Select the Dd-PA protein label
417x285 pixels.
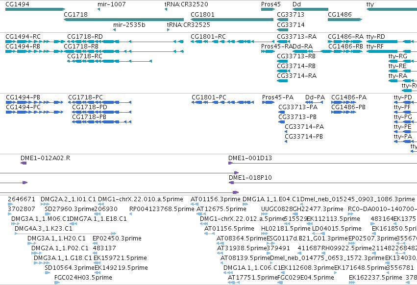tap(315, 97)
